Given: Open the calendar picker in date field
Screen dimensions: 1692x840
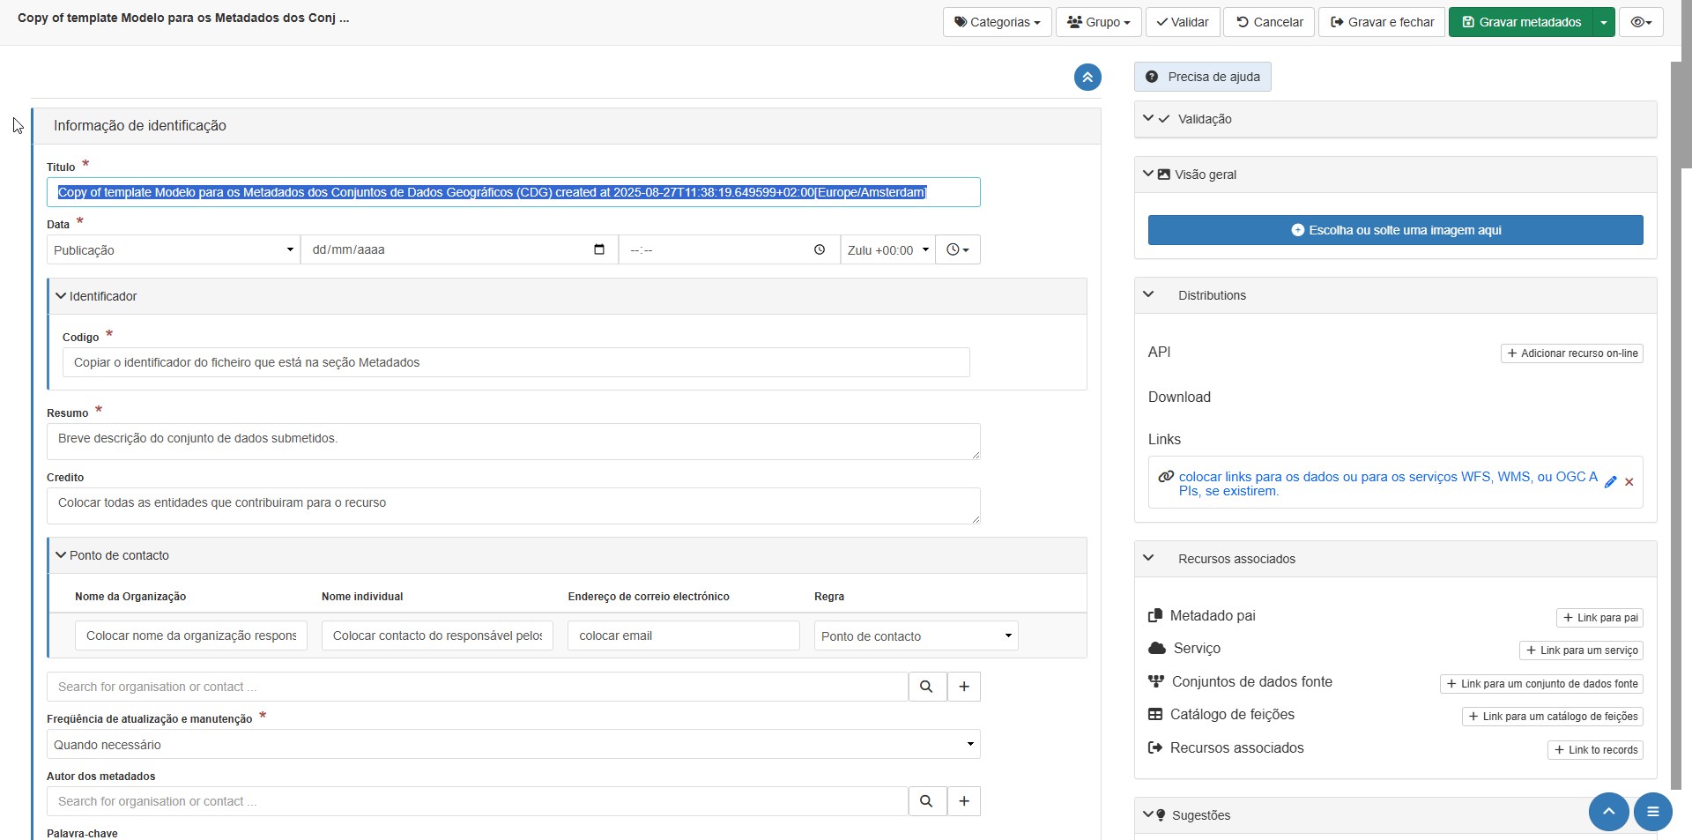Looking at the screenshot, I should tap(599, 249).
